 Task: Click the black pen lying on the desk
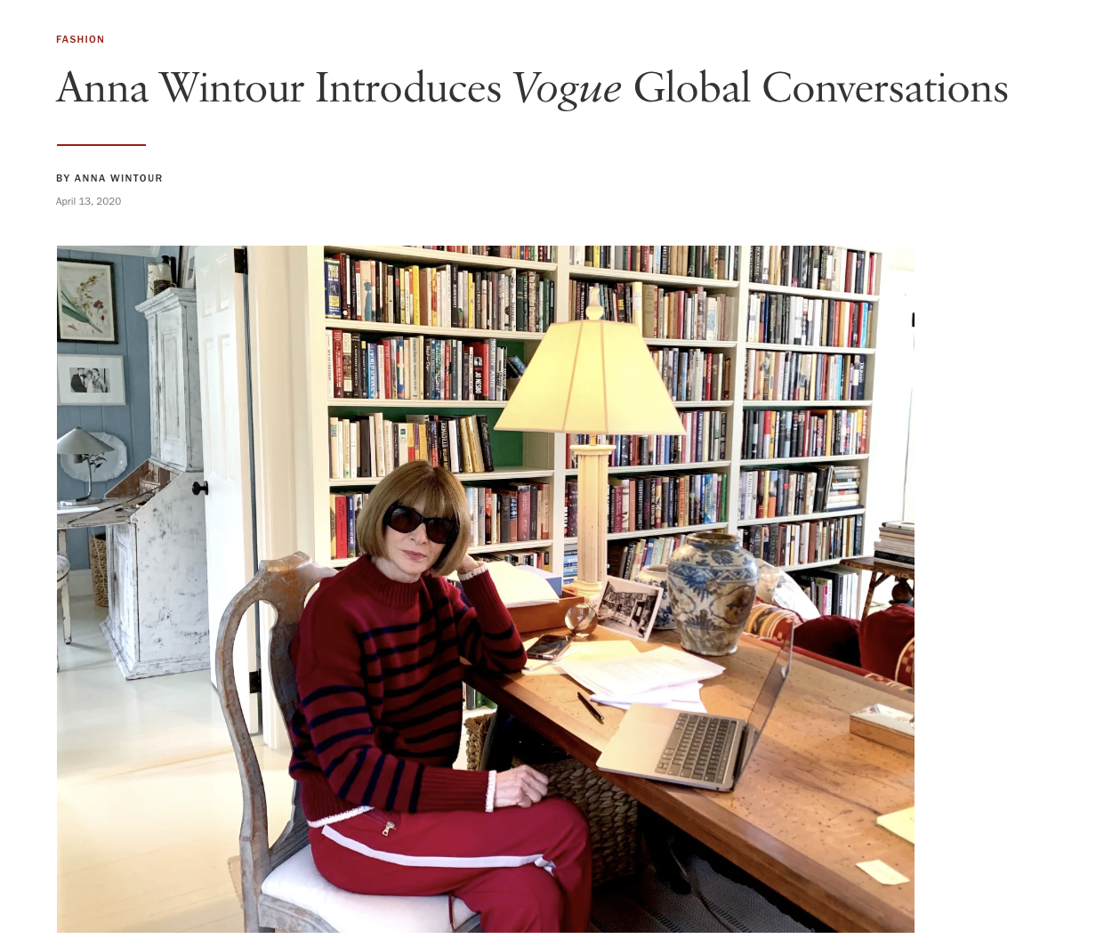(x=590, y=708)
